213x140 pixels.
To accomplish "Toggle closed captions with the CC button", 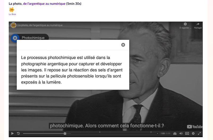I will (x=187, y=133).
